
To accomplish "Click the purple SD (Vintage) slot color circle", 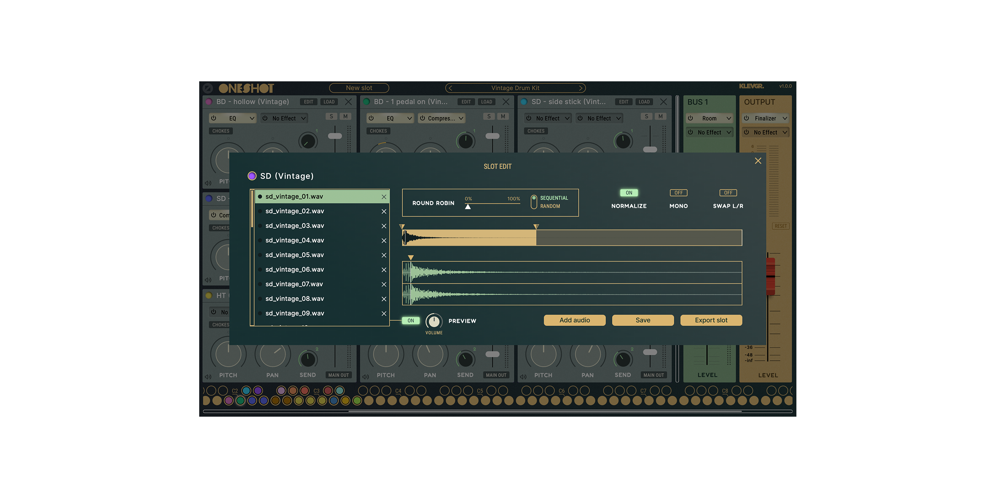I will (252, 176).
